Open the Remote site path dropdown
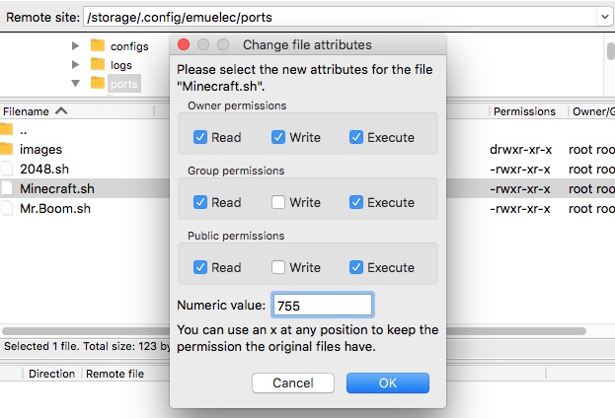The image size is (615, 418). point(604,16)
